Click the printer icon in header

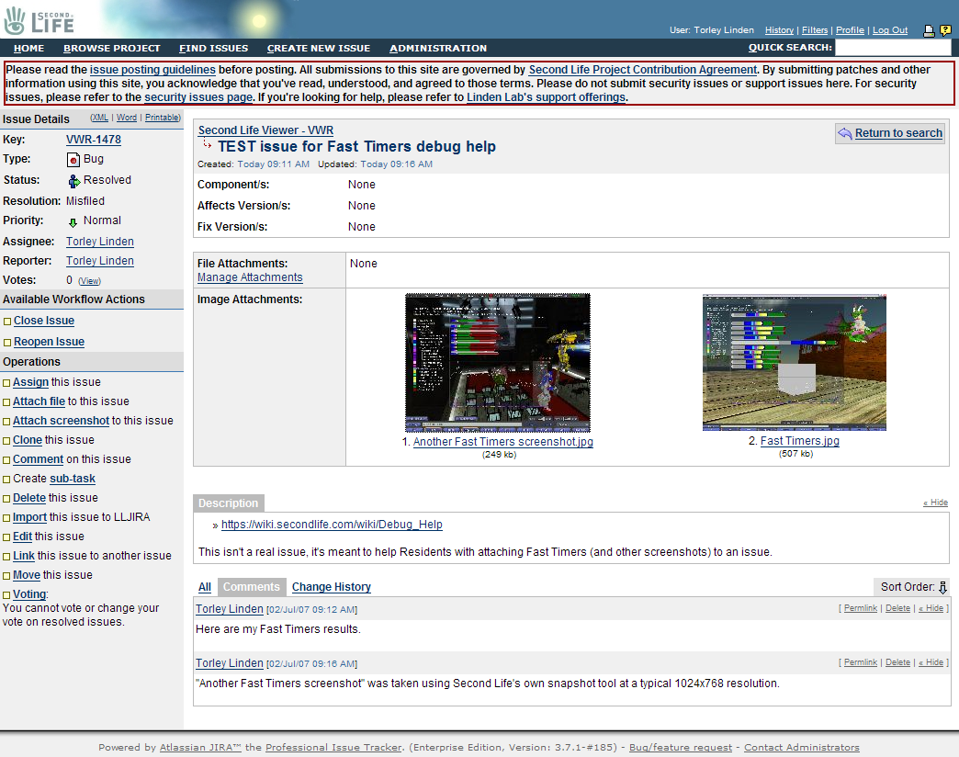coord(929,30)
